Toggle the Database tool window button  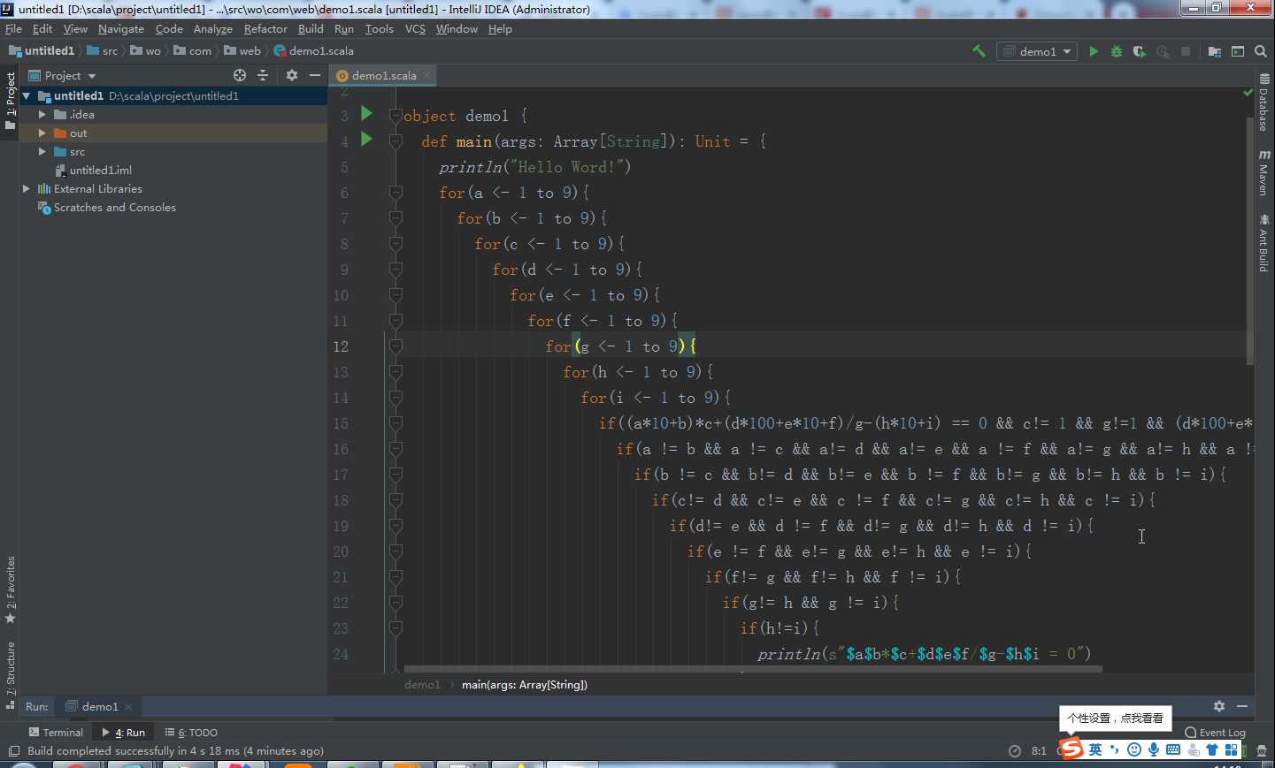point(1263,103)
